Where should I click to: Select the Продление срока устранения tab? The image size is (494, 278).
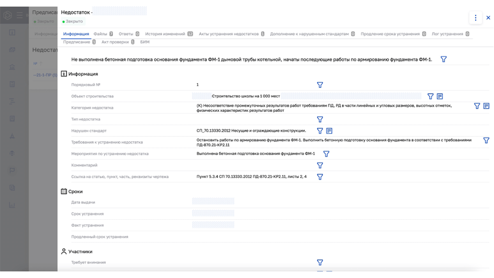(390, 34)
